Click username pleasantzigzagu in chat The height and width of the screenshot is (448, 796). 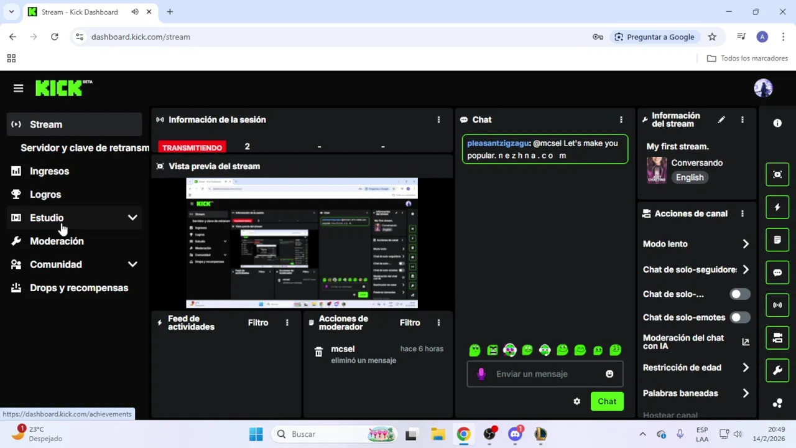pyautogui.click(x=498, y=143)
